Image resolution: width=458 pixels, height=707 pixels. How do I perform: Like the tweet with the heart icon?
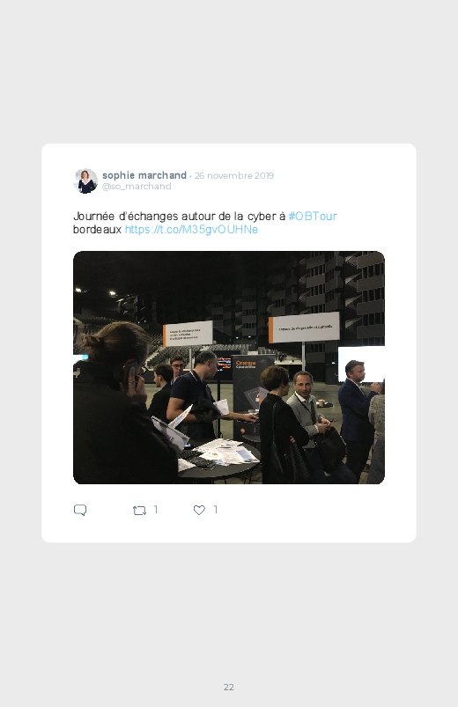(199, 510)
